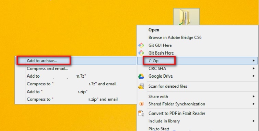Expand the Share with submenu arrow
This screenshot has height=131, width=259.
click(x=254, y=97)
